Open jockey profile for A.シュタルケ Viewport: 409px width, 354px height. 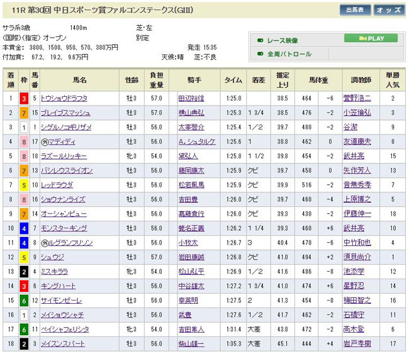[x=197, y=141]
